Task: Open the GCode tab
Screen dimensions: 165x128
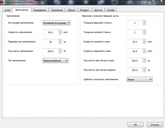Action: pos(111,10)
